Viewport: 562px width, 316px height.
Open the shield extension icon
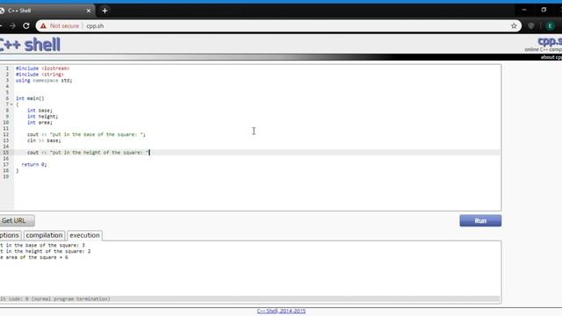tap(531, 25)
